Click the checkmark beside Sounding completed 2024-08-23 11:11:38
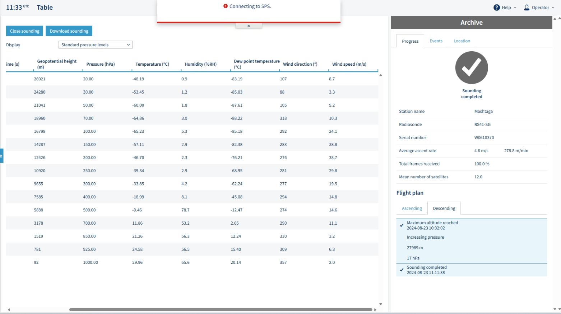Viewport: 561px width, 314px height. pos(402,270)
